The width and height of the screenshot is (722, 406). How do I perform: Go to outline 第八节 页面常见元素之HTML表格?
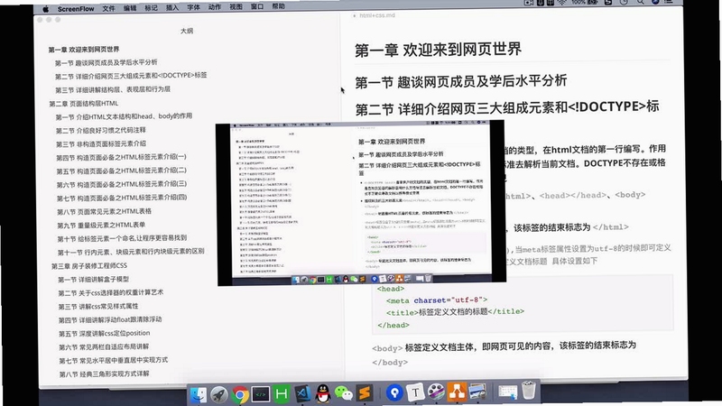pyautogui.click(x=104, y=211)
